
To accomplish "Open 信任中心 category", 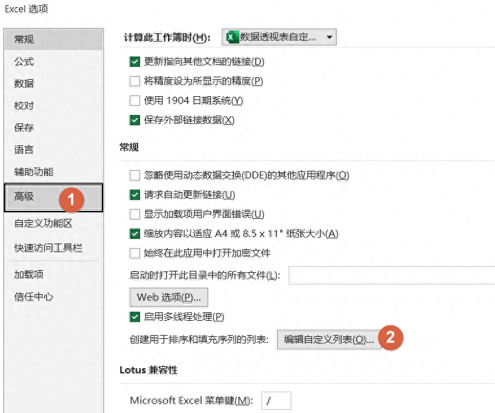I will point(34,297).
